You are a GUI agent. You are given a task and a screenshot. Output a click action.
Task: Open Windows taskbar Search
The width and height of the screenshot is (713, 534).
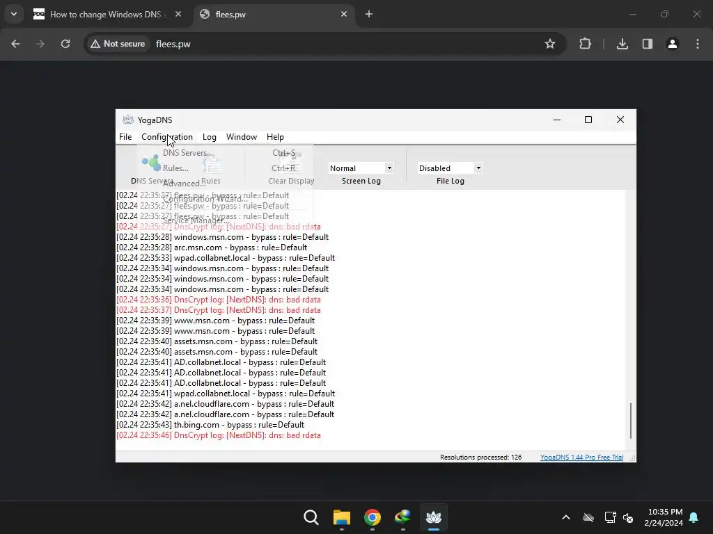[x=311, y=517]
